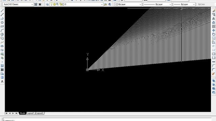Select the Spline tool
This screenshot has width=216, height=121.
tap(2, 42)
